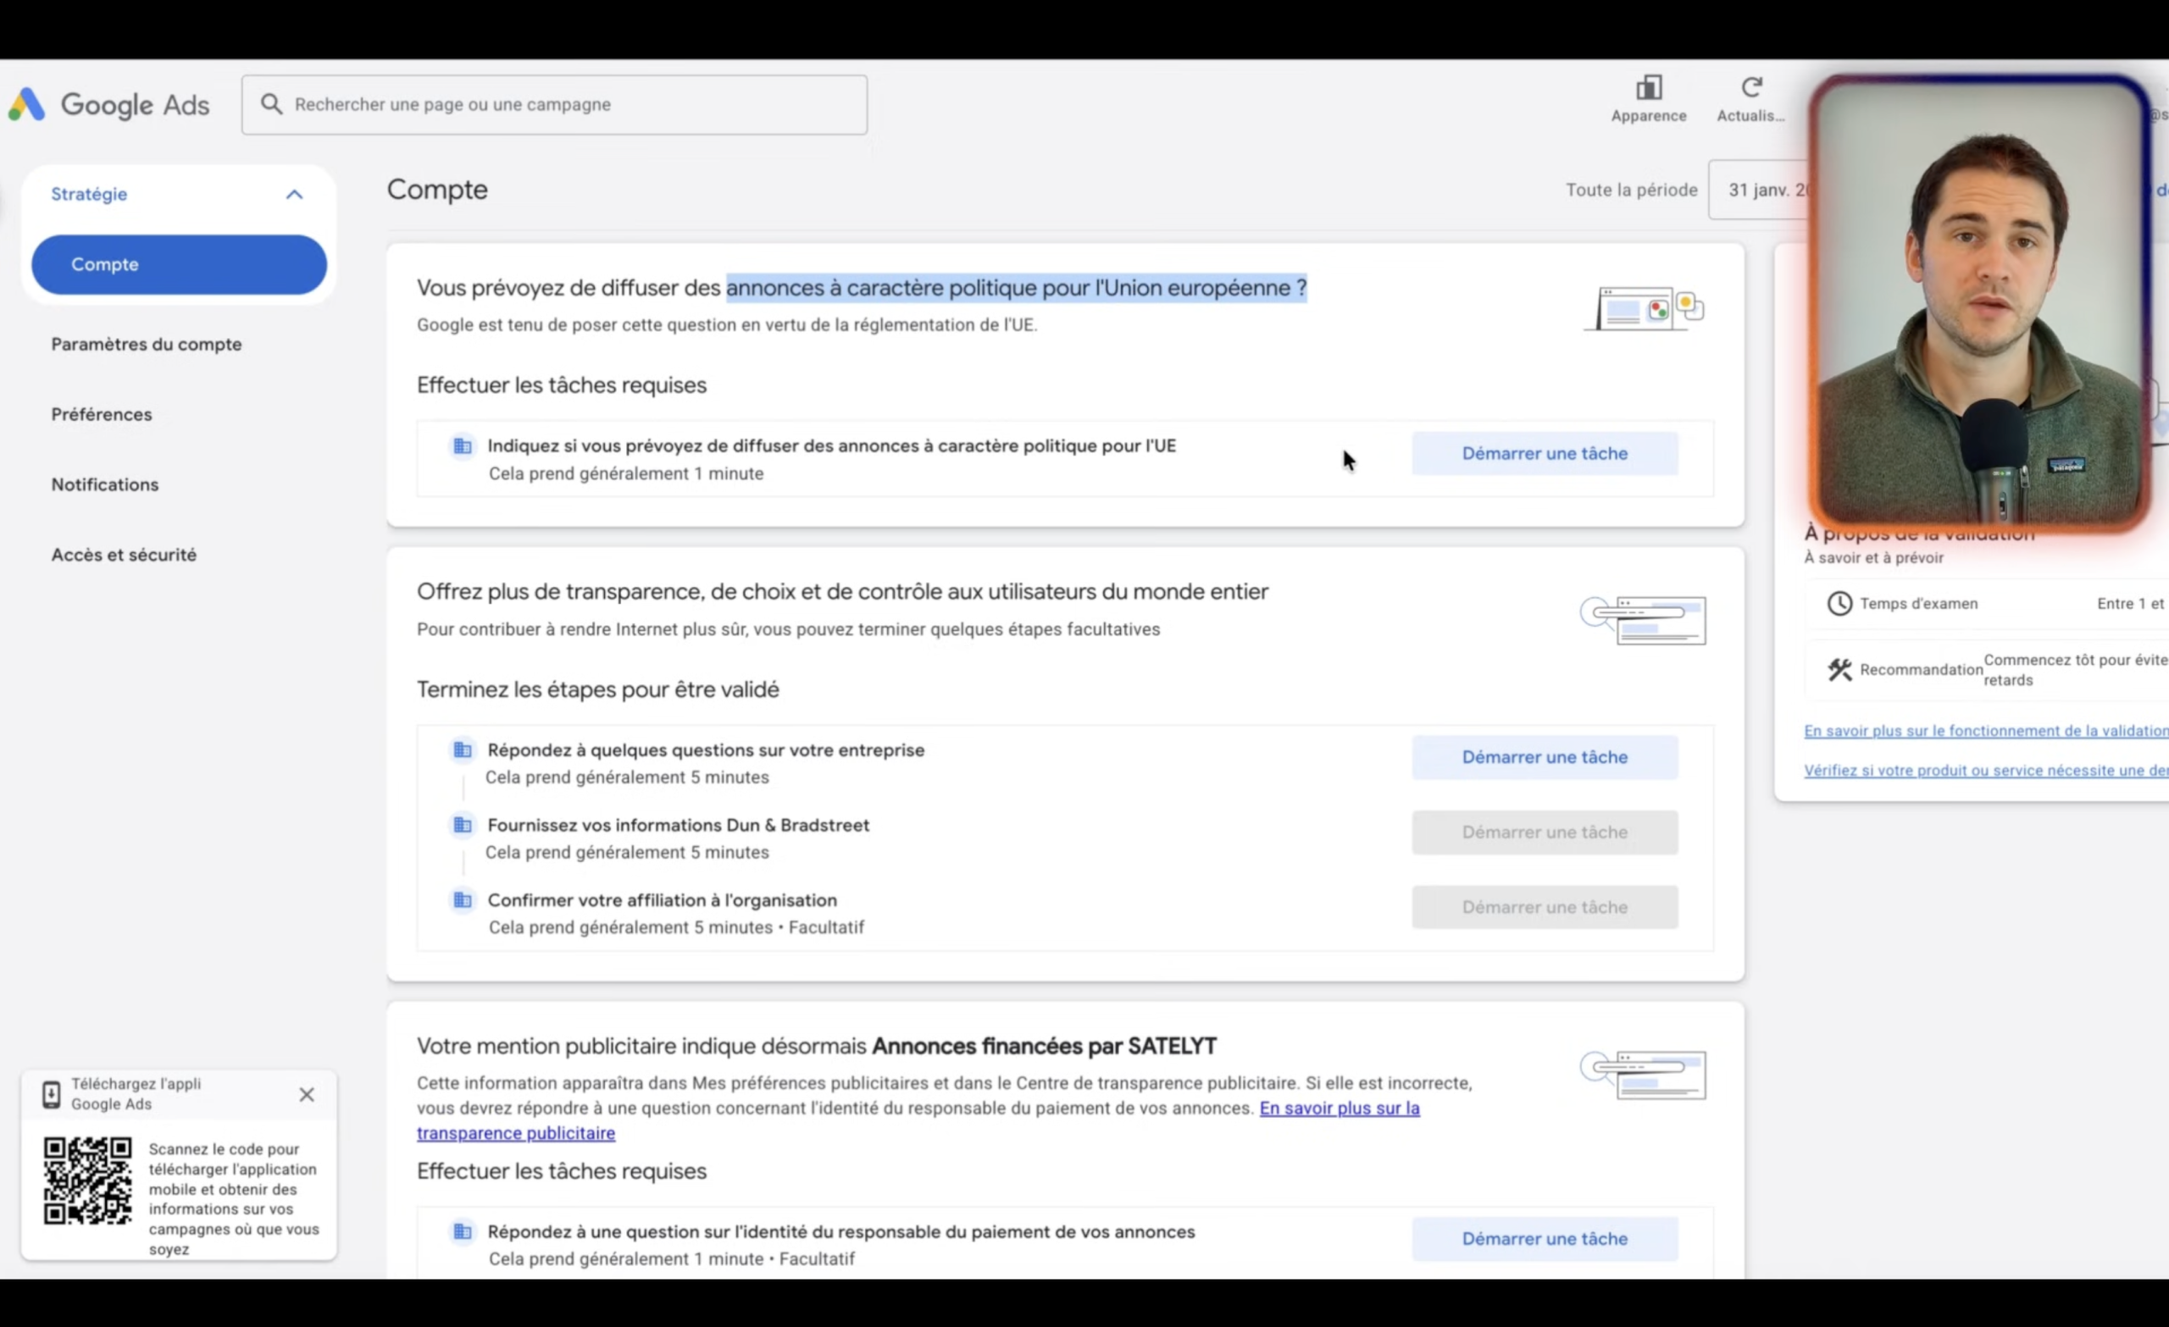This screenshot has width=2169, height=1327.
Task: Click the political ads illustration icon
Action: [1645, 308]
